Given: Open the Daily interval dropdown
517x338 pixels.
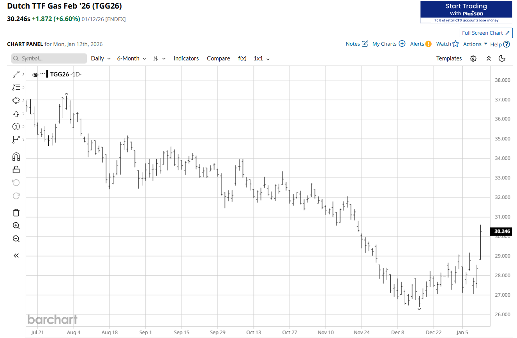Looking at the screenshot, I should click(x=101, y=58).
